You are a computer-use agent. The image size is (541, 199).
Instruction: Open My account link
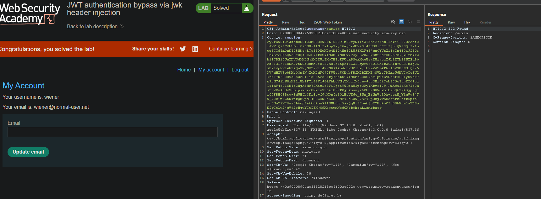tap(211, 70)
